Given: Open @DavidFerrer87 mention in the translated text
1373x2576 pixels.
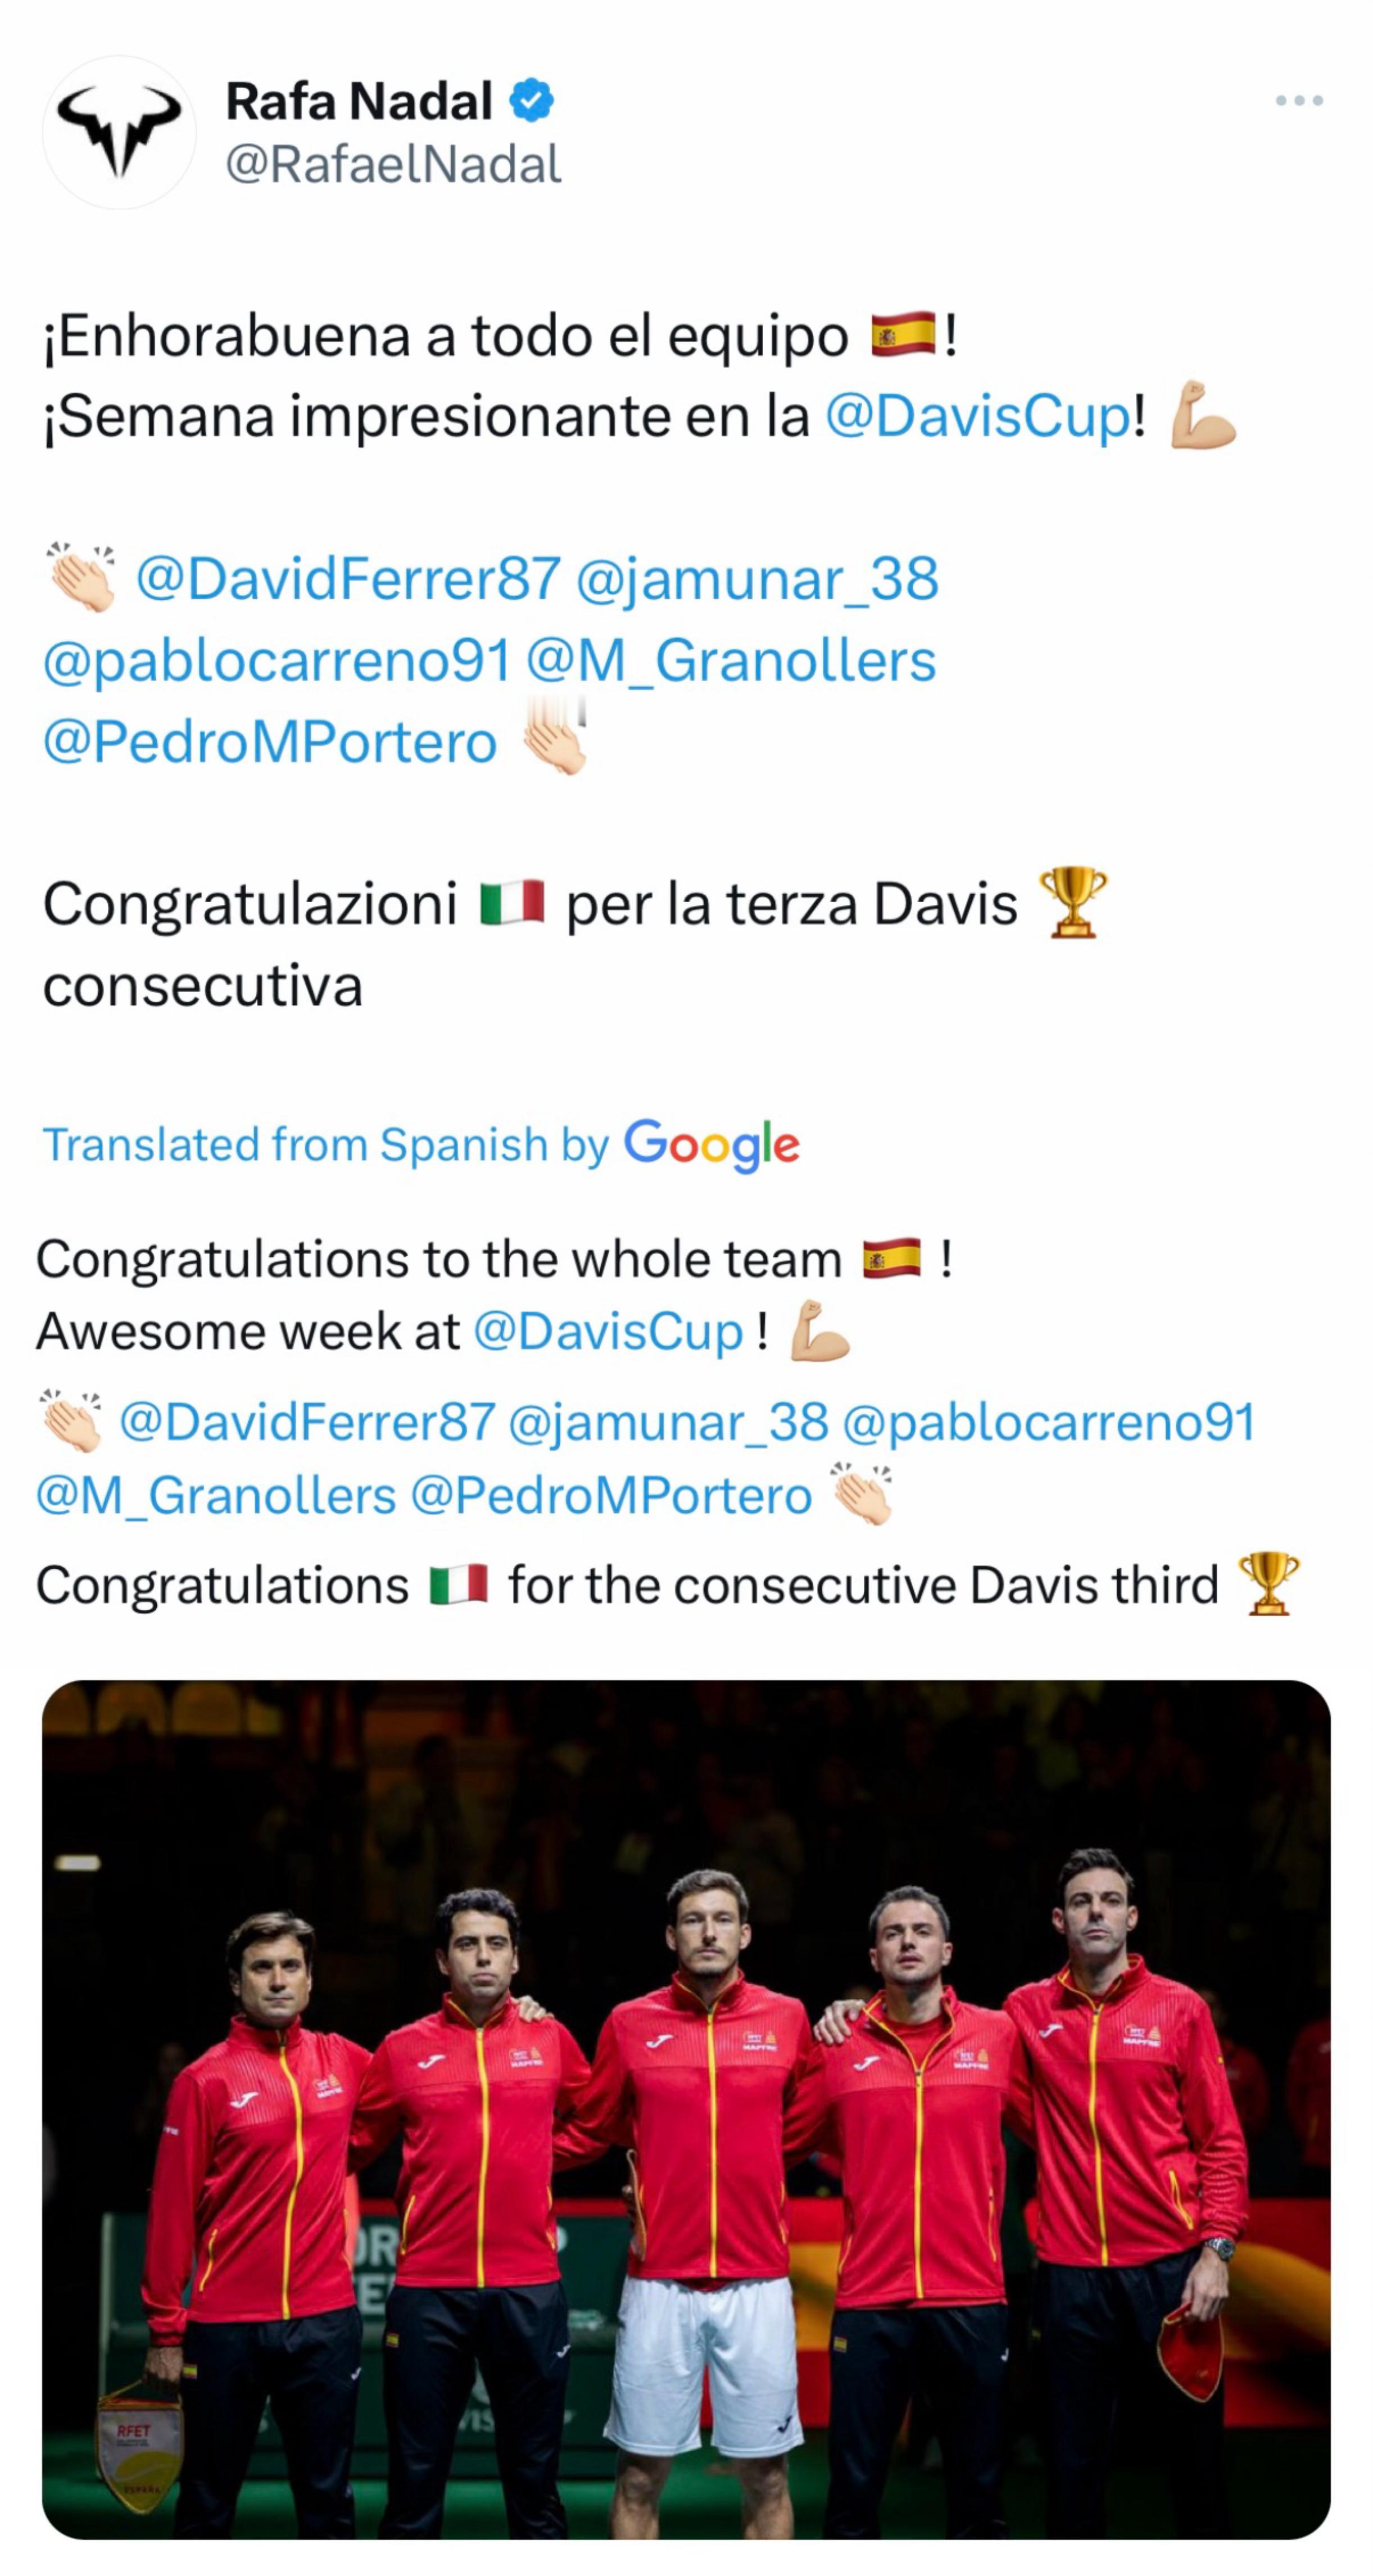Looking at the screenshot, I should click(307, 1423).
